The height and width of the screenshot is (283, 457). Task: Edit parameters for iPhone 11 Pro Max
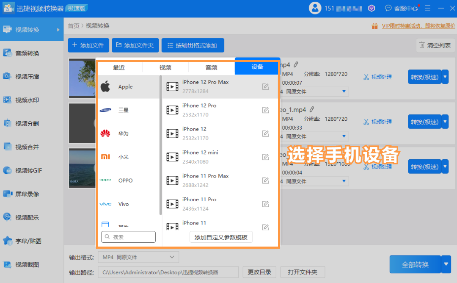(265, 180)
